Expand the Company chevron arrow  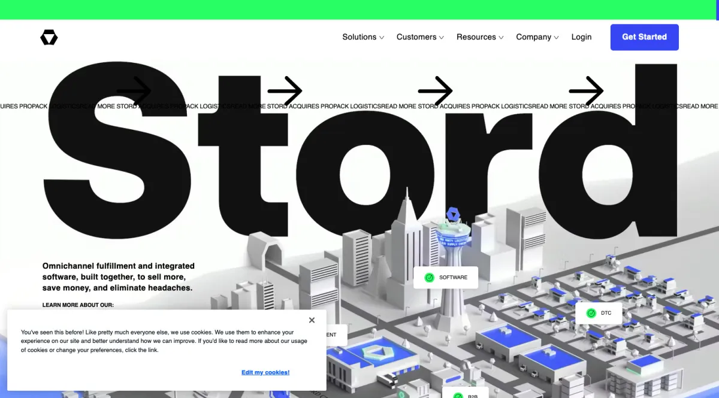pos(557,38)
